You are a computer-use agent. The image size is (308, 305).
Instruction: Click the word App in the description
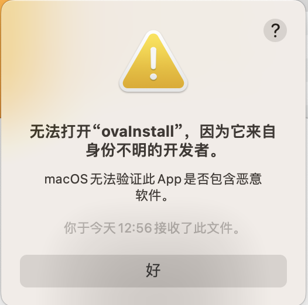point(169,179)
